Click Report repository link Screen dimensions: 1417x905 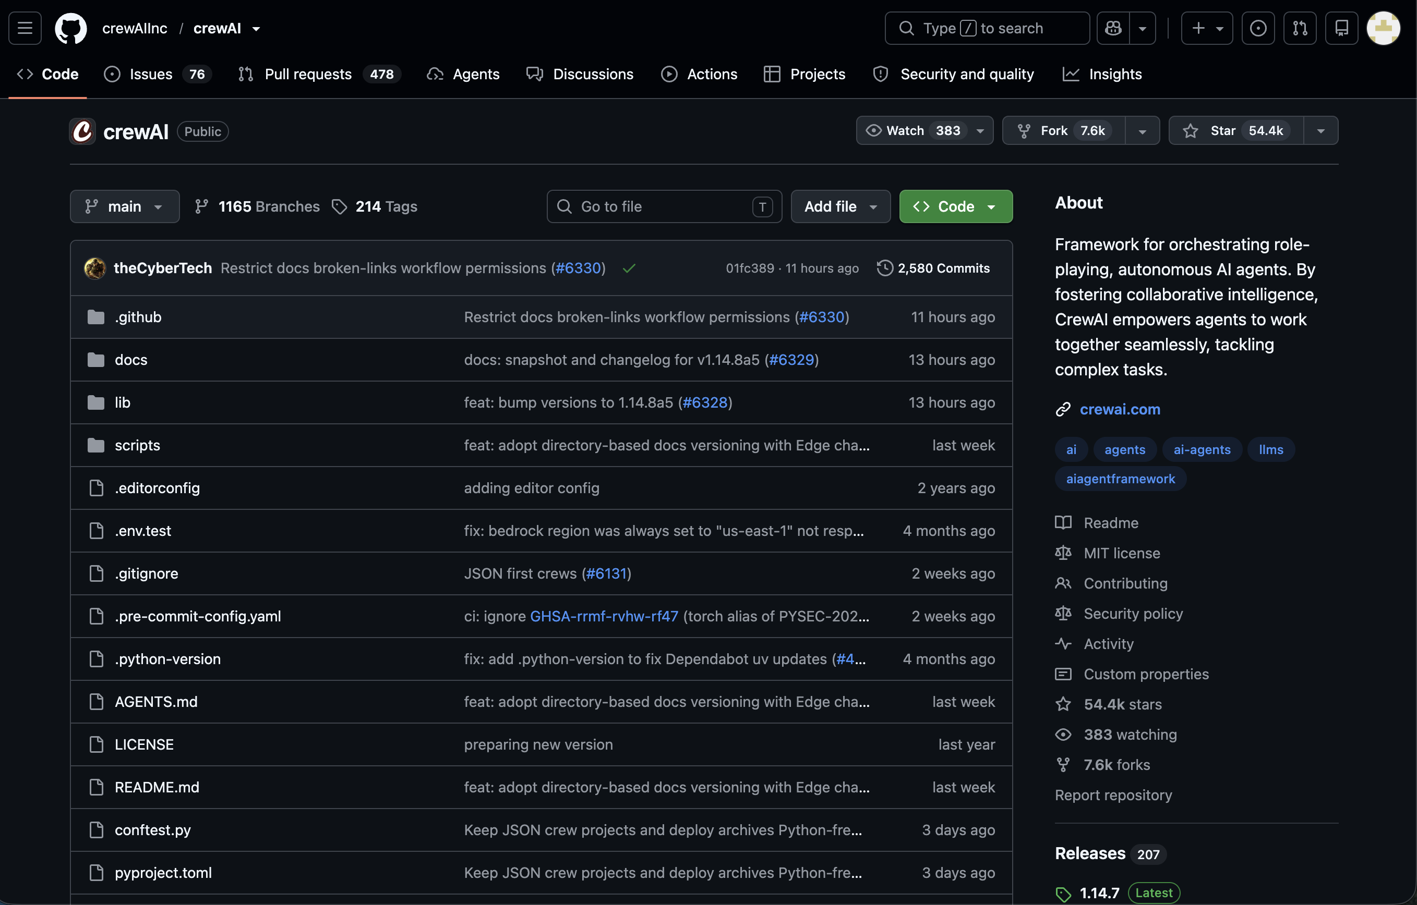(1113, 795)
